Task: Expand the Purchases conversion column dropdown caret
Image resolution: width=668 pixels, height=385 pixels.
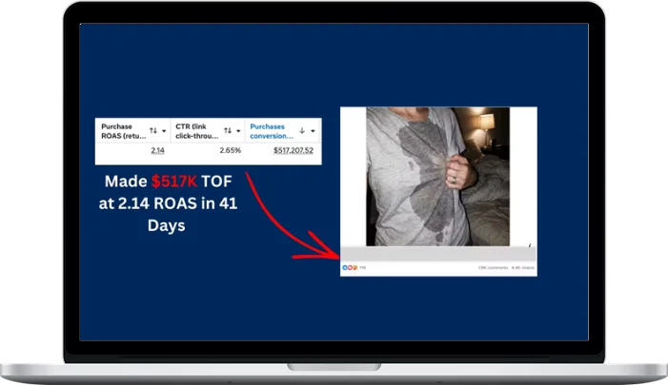Action: (314, 130)
